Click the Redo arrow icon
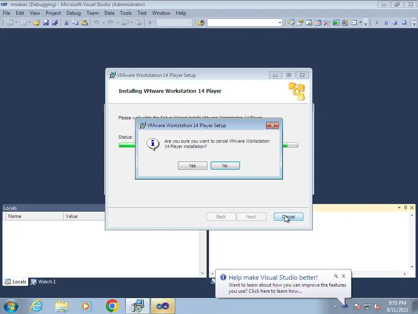Screen dimensions: 418x314 (110, 23)
